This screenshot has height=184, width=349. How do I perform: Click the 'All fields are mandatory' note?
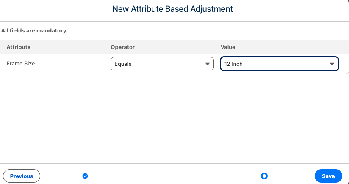35,31
